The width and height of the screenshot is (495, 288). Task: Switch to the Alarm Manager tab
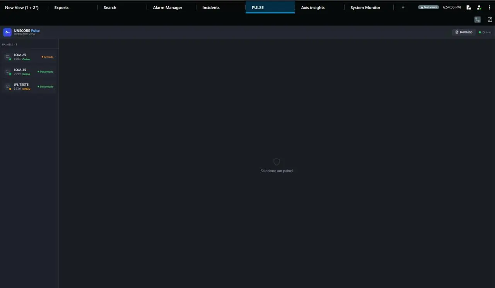point(167,7)
